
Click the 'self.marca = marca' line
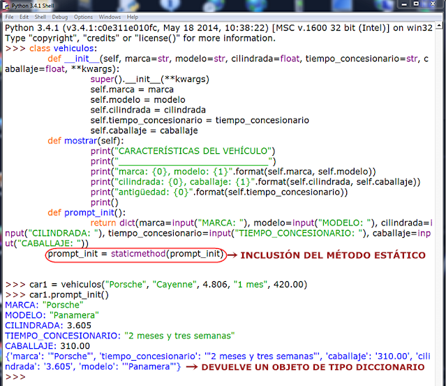132,90
